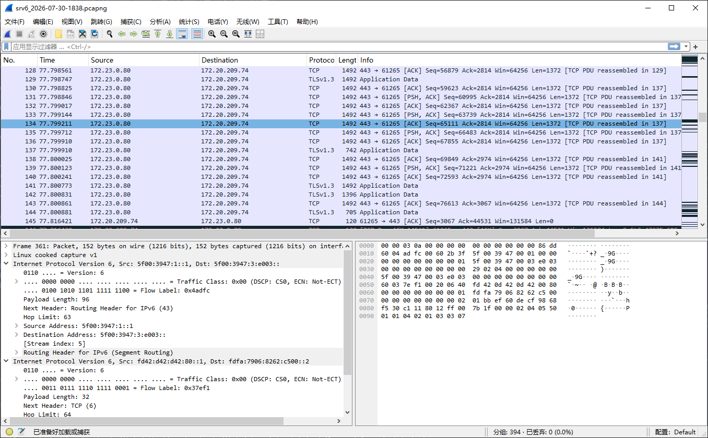The height and width of the screenshot is (438, 708).
Task: Save this capture file icon
Action: click(70, 34)
